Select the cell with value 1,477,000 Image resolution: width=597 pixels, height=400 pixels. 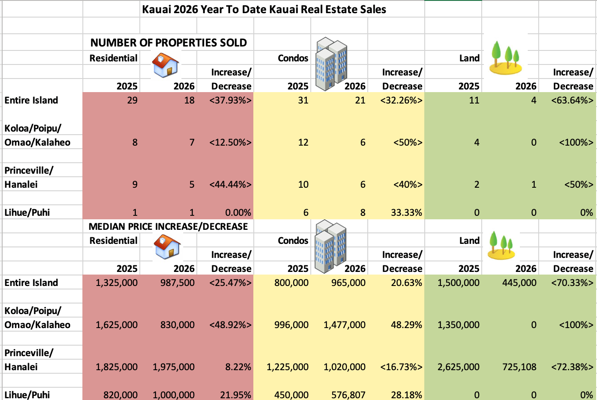click(x=344, y=325)
